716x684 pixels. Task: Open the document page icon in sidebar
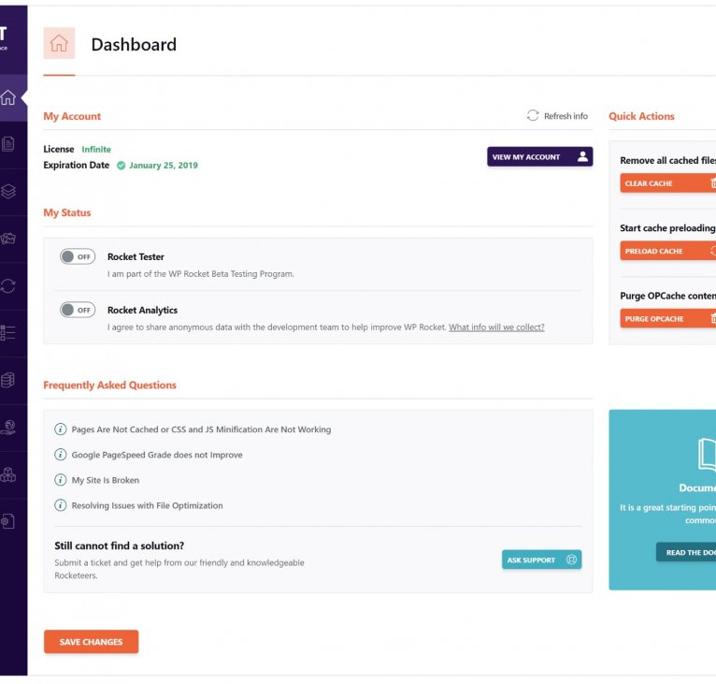[x=8, y=144]
